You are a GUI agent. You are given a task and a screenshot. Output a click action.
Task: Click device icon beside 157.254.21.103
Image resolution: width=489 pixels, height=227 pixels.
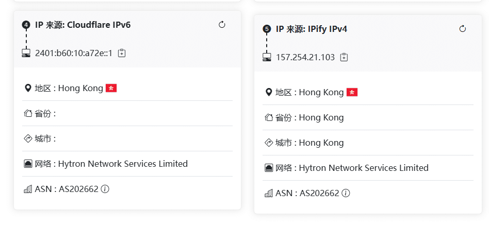tap(267, 57)
